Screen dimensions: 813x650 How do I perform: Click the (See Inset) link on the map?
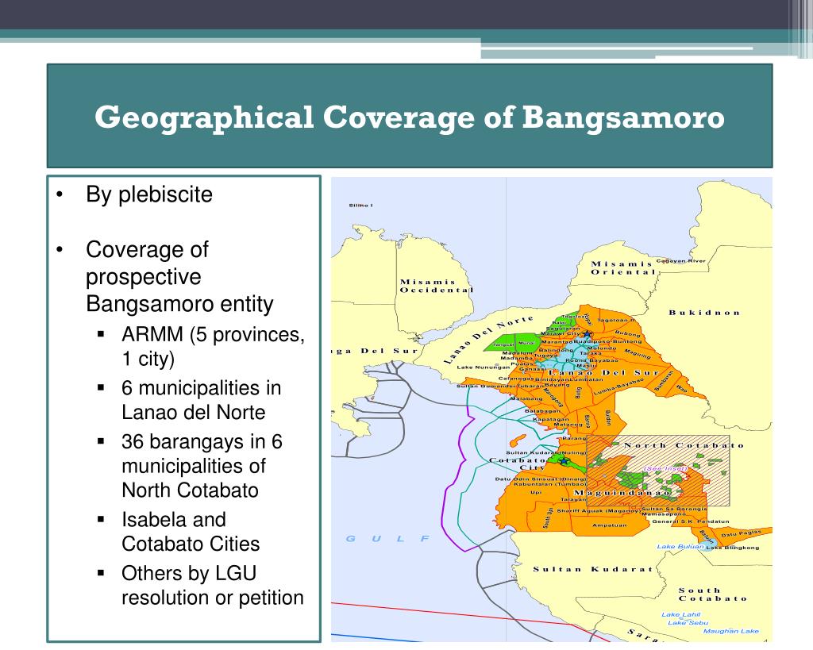coord(665,468)
